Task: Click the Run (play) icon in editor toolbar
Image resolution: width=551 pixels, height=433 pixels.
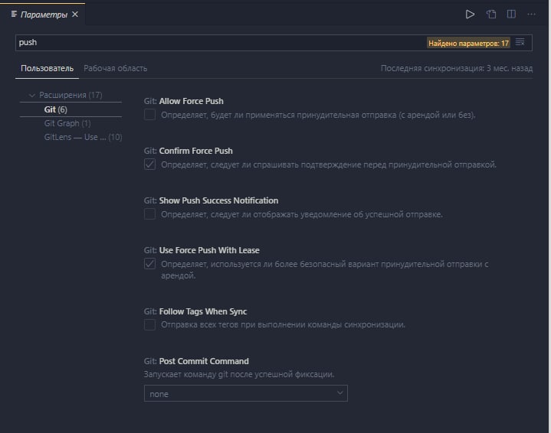Action: (x=471, y=15)
